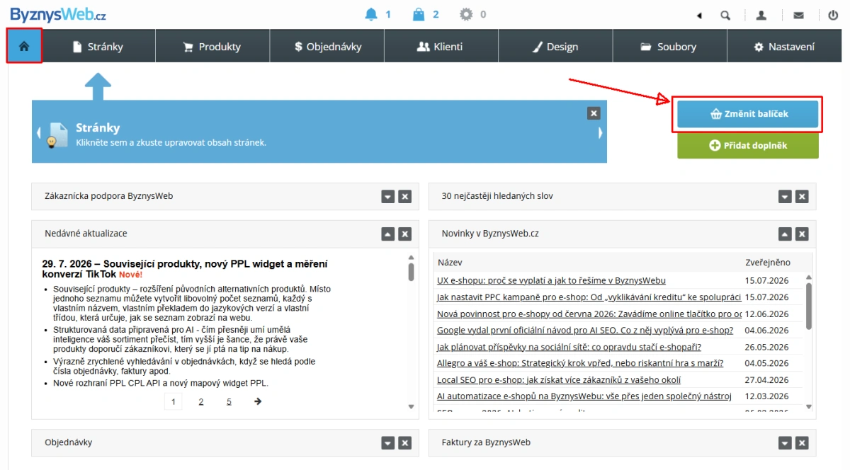Expand the Zákaznícka podpora ByznysWeb widget

pyautogui.click(x=387, y=196)
